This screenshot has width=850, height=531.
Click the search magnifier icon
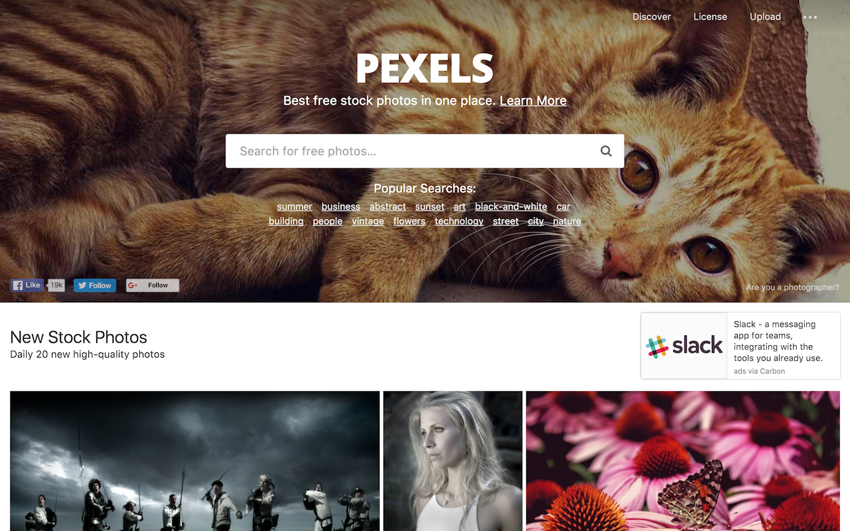(x=606, y=151)
